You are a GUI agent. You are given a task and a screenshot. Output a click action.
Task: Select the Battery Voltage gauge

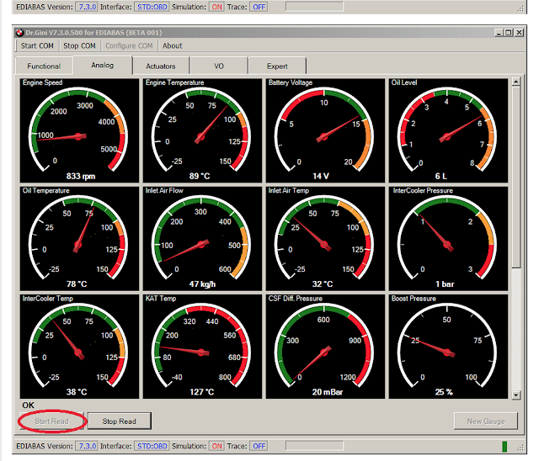325,130
